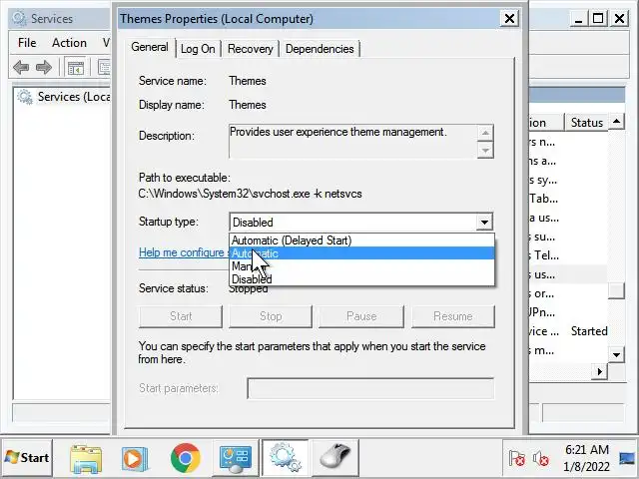Click the muted volume tray icon
The height and width of the screenshot is (479, 639).
pyautogui.click(x=540, y=459)
